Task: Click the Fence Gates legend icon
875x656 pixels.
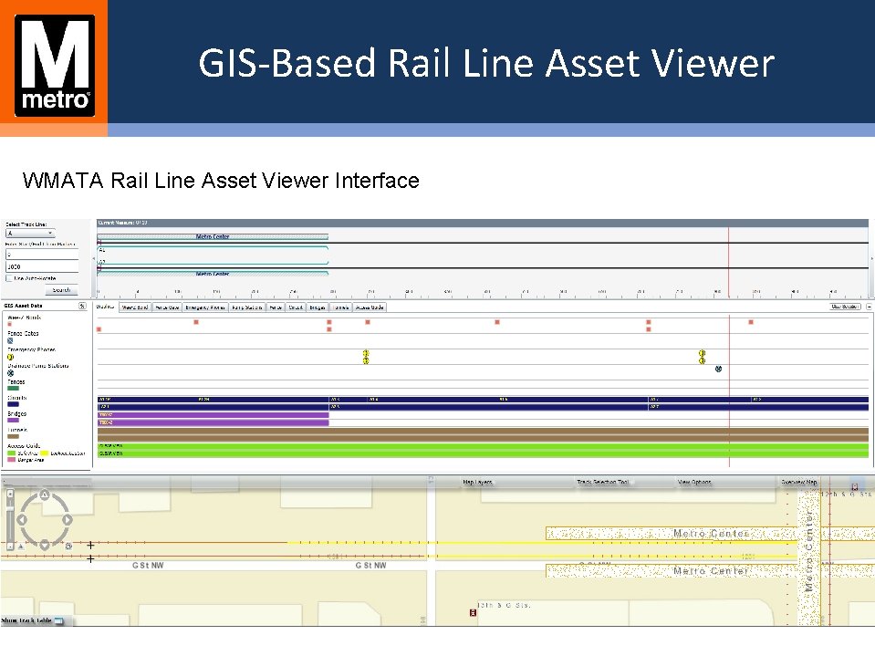Action: coord(10,340)
